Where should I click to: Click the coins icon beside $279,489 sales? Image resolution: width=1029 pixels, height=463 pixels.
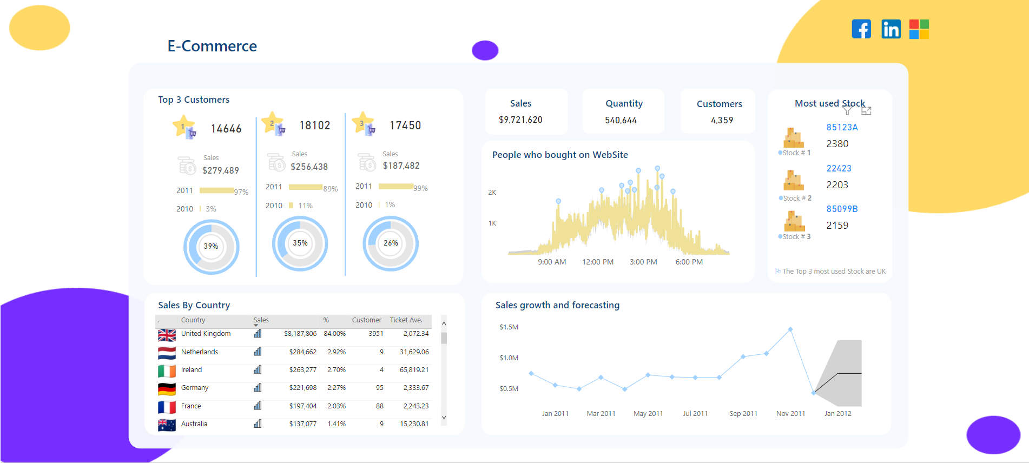pyautogui.click(x=187, y=166)
